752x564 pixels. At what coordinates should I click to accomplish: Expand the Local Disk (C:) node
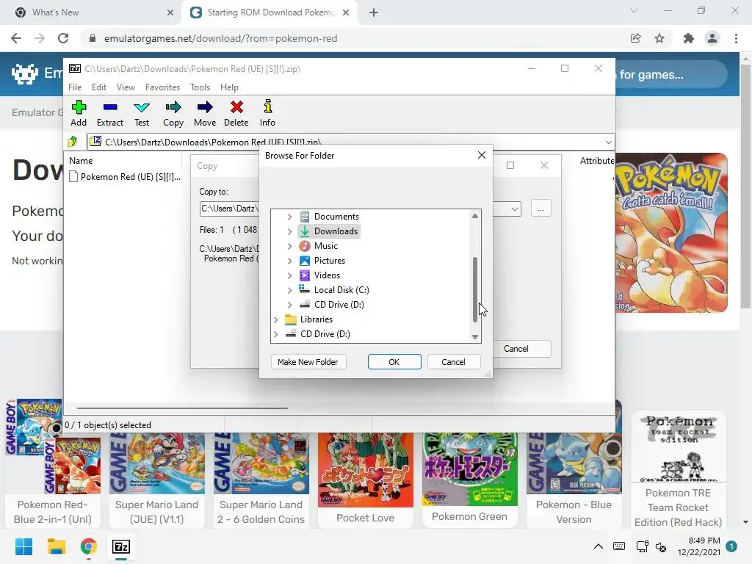point(289,290)
